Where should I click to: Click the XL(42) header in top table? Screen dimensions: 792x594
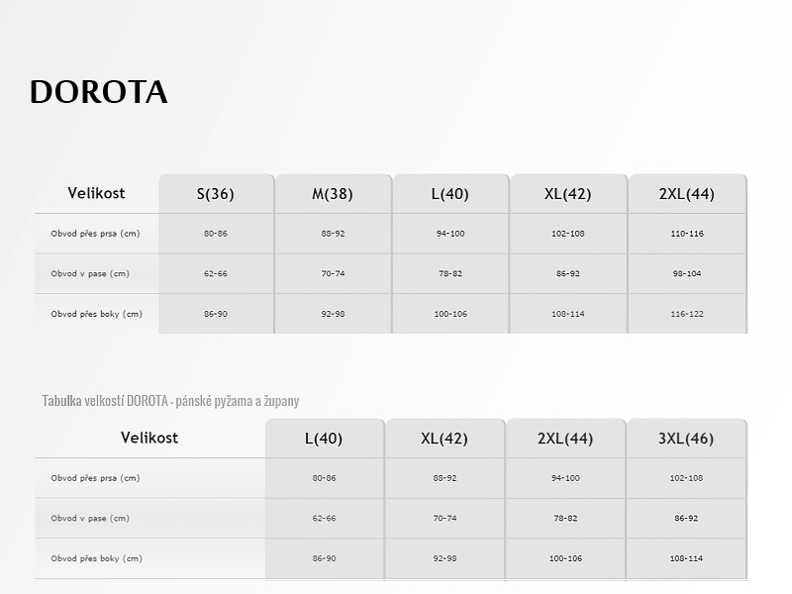568,194
